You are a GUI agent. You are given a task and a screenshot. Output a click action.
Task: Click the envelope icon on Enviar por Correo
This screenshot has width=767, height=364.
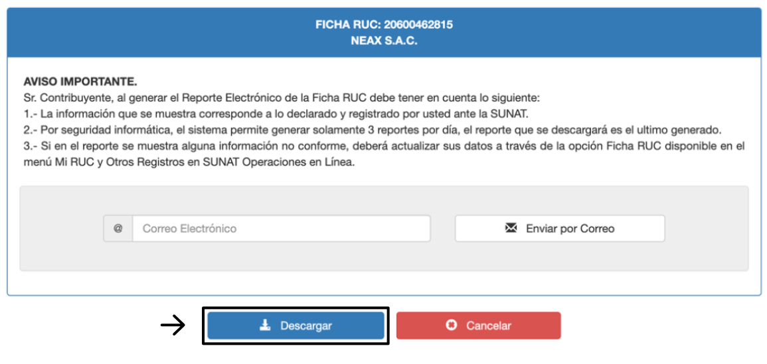coord(511,229)
